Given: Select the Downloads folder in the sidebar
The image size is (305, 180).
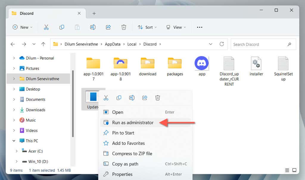Looking at the screenshot, I should point(35,110).
